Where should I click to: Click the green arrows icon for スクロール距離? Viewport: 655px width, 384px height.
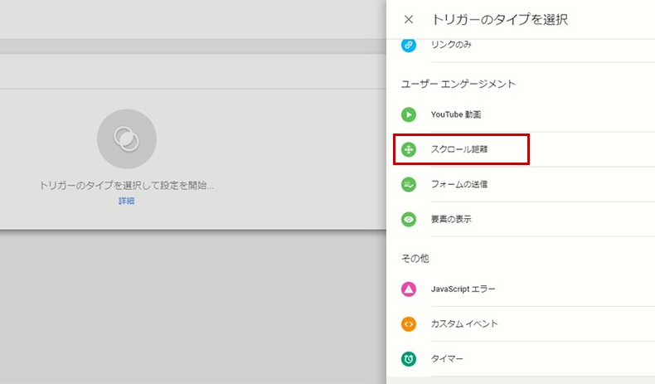409,149
